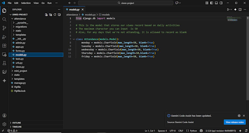The image size is (249, 133).
Task: Fold the Attendance class at line 7
Action: 74,39
